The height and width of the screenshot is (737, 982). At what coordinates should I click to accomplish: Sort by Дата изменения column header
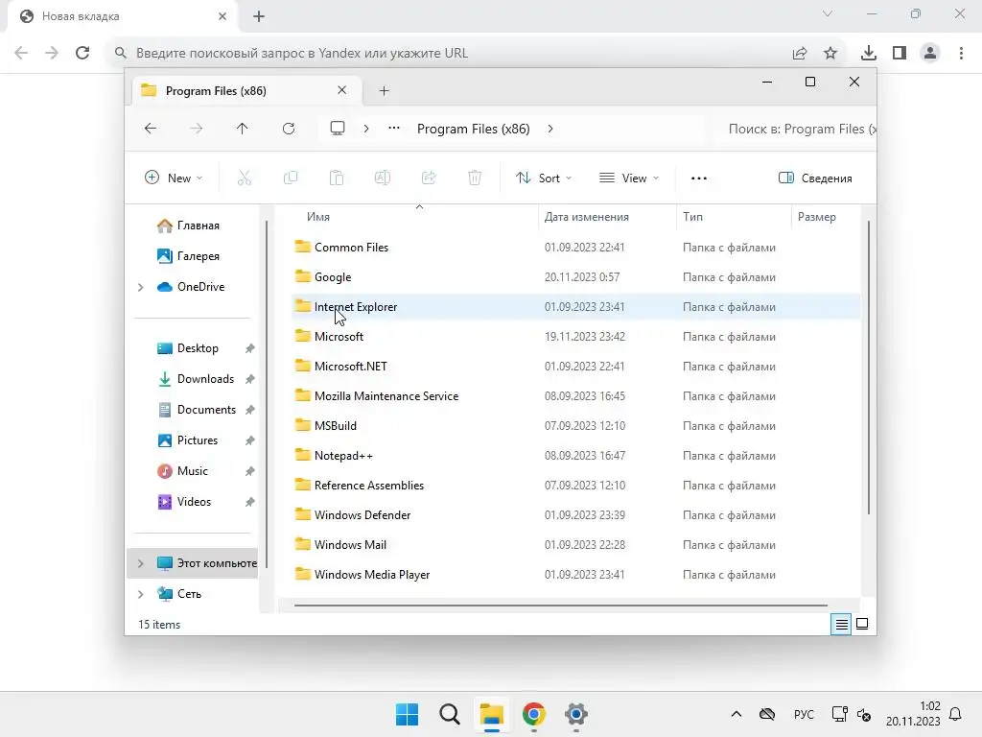pyautogui.click(x=586, y=217)
